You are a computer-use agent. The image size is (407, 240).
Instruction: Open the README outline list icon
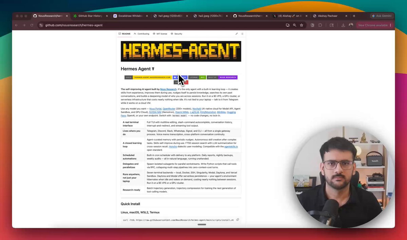pyautogui.click(x=242, y=34)
